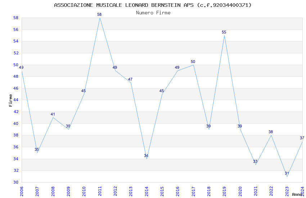Click the y-axis value 36

pyautogui.click(x=16, y=147)
